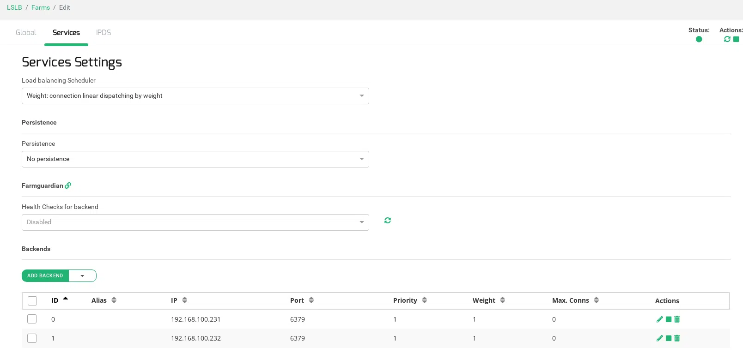Stop backend 192.168.100.232 using square icon
The height and width of the screenshot is (359, 743).
click(x=668, y=338)
